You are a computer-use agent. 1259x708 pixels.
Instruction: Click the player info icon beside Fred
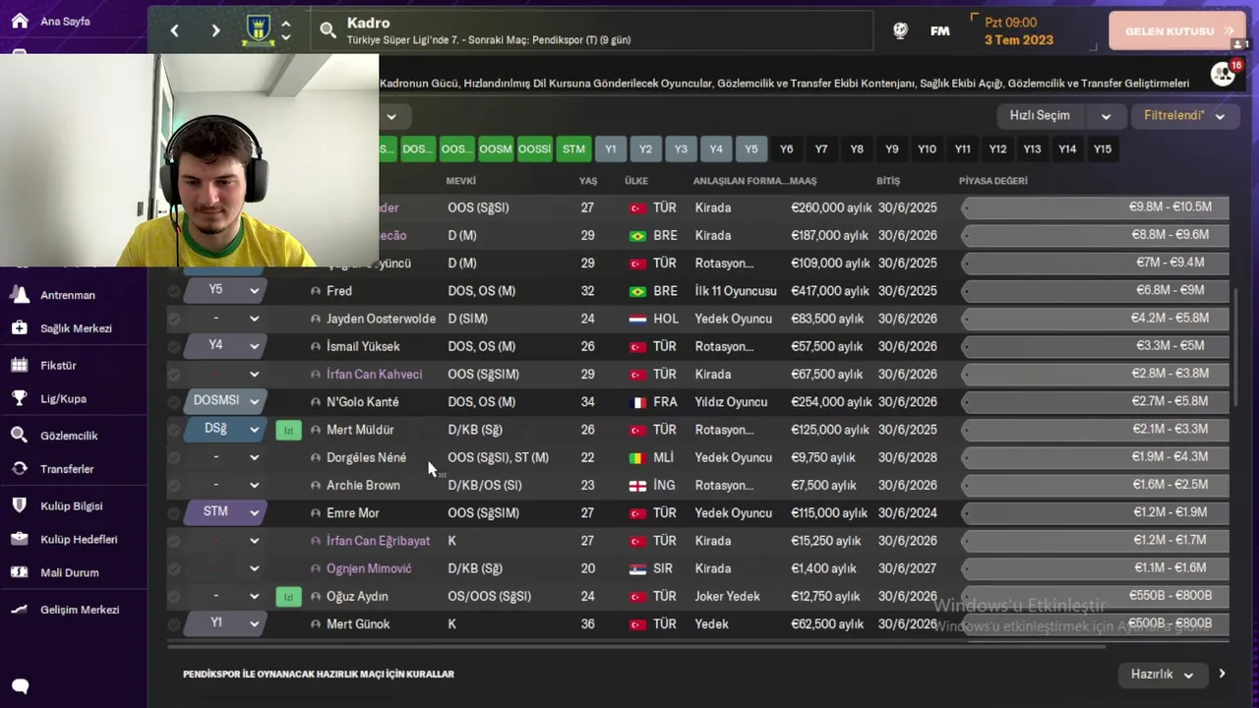click(x=316, y=291)
